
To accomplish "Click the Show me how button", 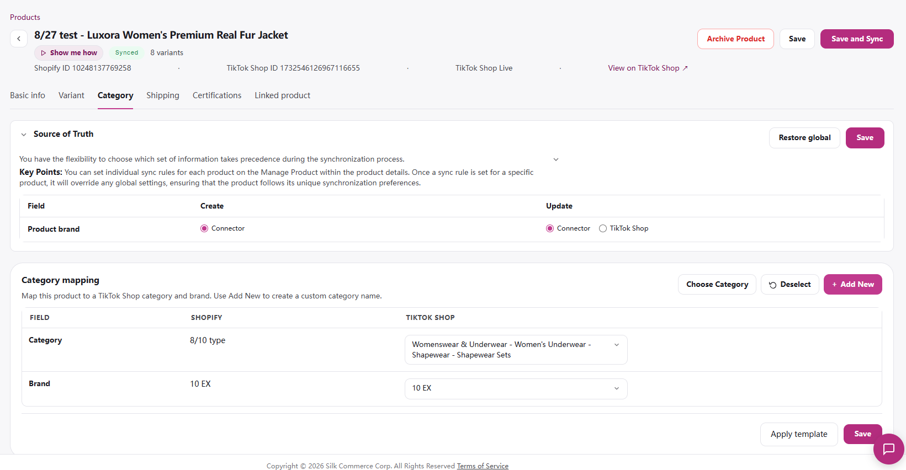I will (69, 53).
